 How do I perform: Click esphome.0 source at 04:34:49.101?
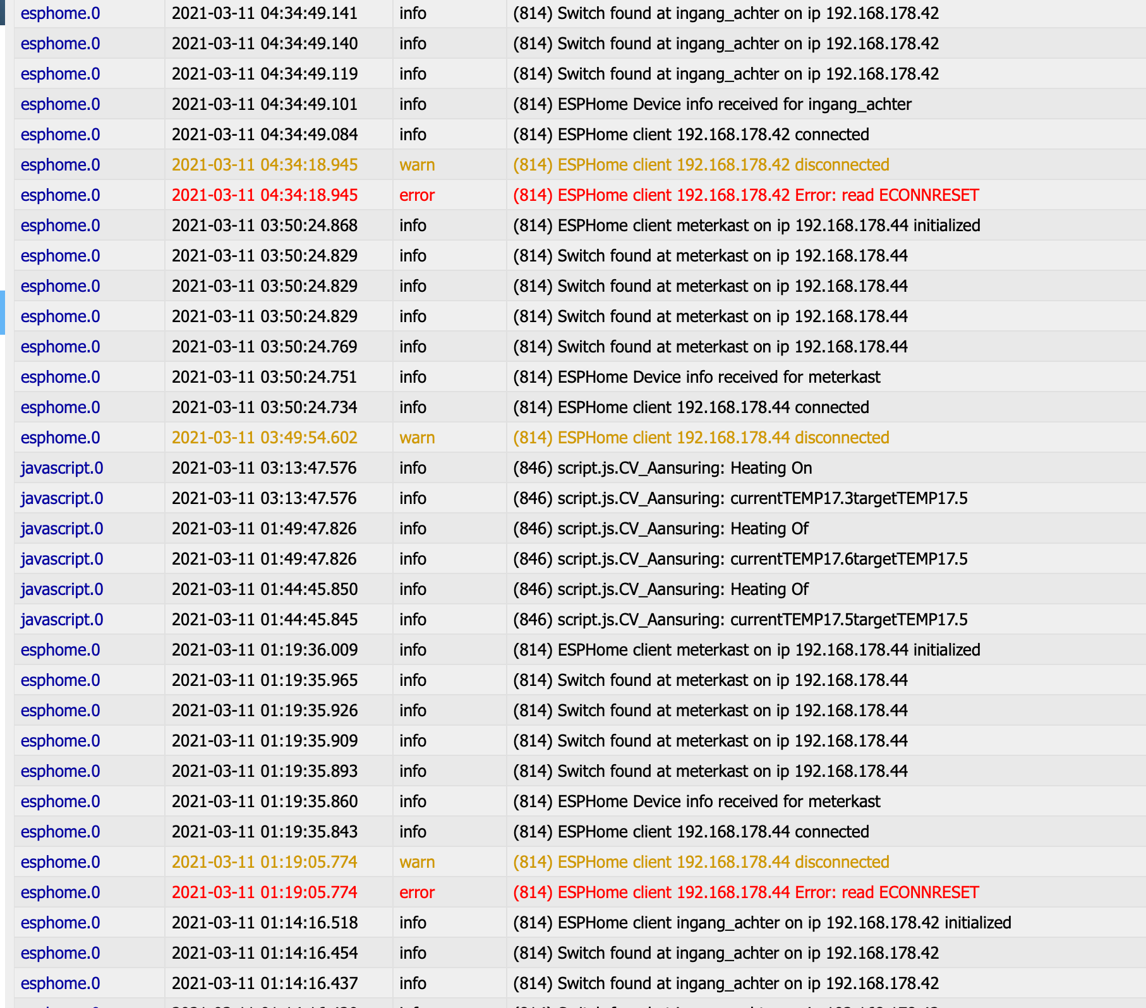(61, 104)
